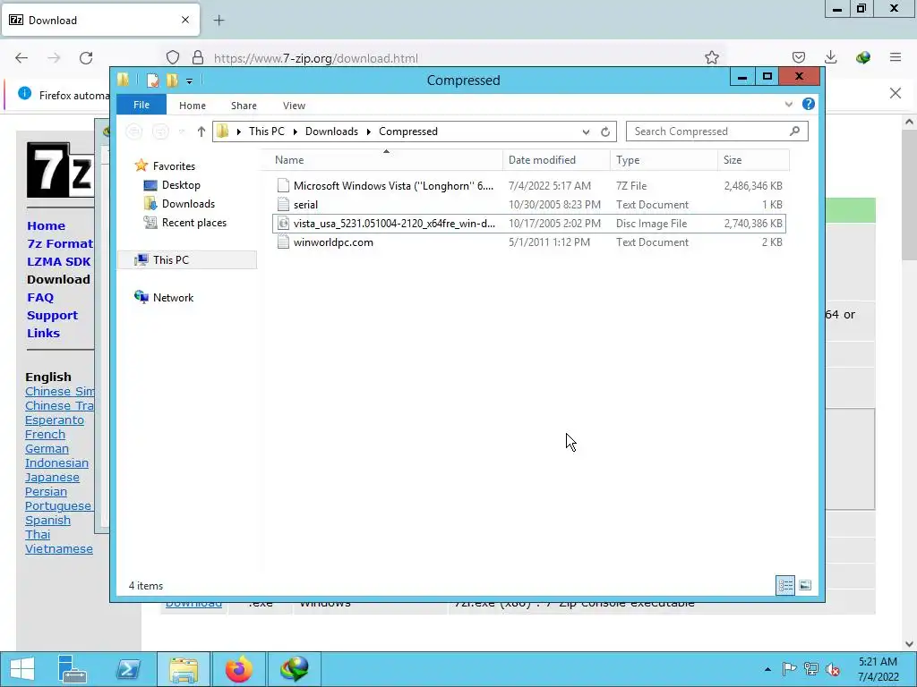This screenshot has width=917, height=687.
Task: Select Downloads in address breadcrumb
Action: point(331,131)
